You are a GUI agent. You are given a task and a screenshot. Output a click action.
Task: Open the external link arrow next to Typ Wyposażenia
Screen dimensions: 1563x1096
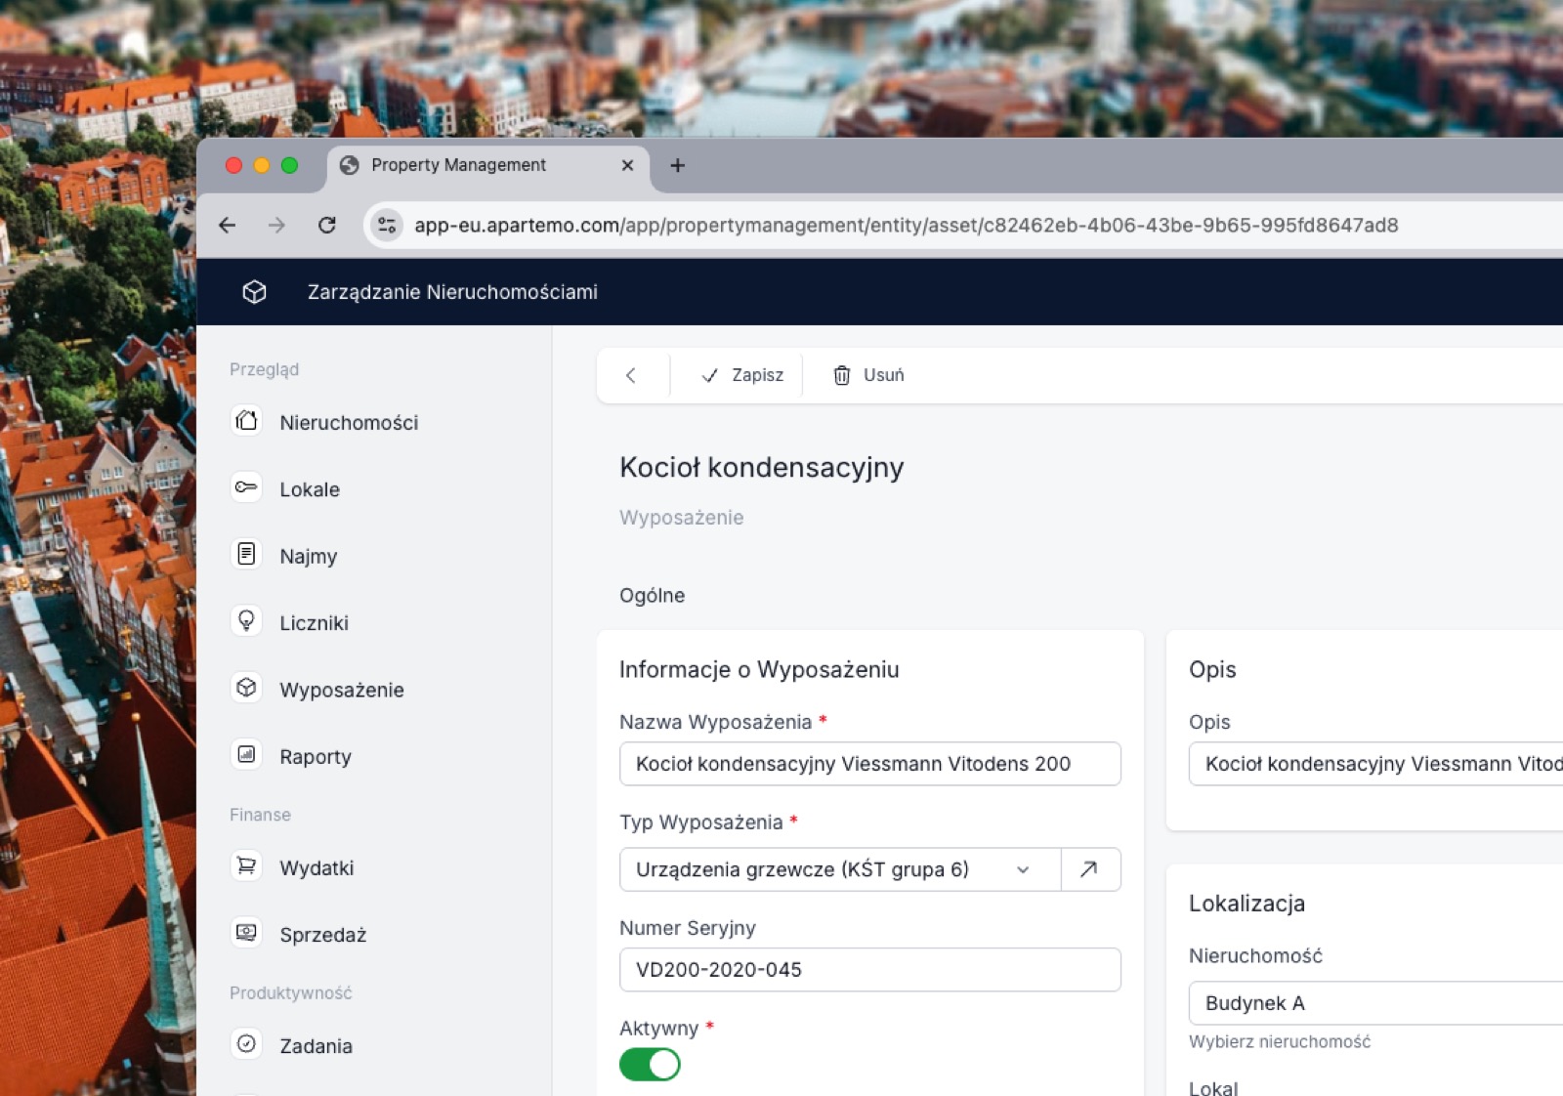(1089, 868)
